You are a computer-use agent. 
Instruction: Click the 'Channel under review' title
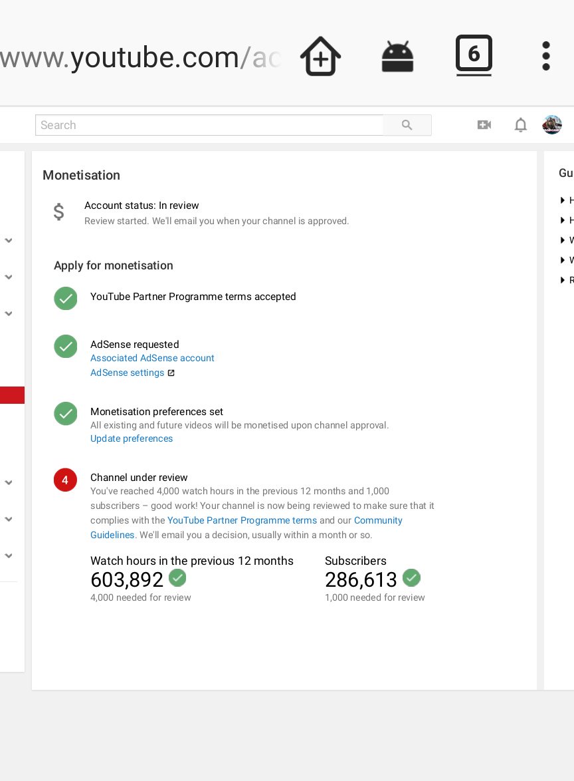pos(139,477)
